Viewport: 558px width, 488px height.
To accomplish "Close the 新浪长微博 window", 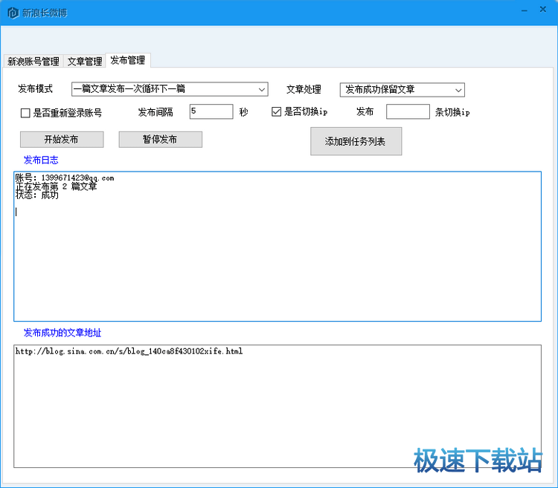I will tap(542, 10).
